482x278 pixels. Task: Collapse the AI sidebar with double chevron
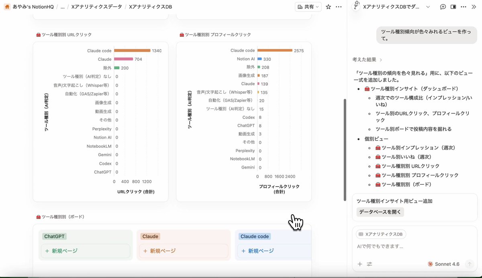click(x=474, y=7)
